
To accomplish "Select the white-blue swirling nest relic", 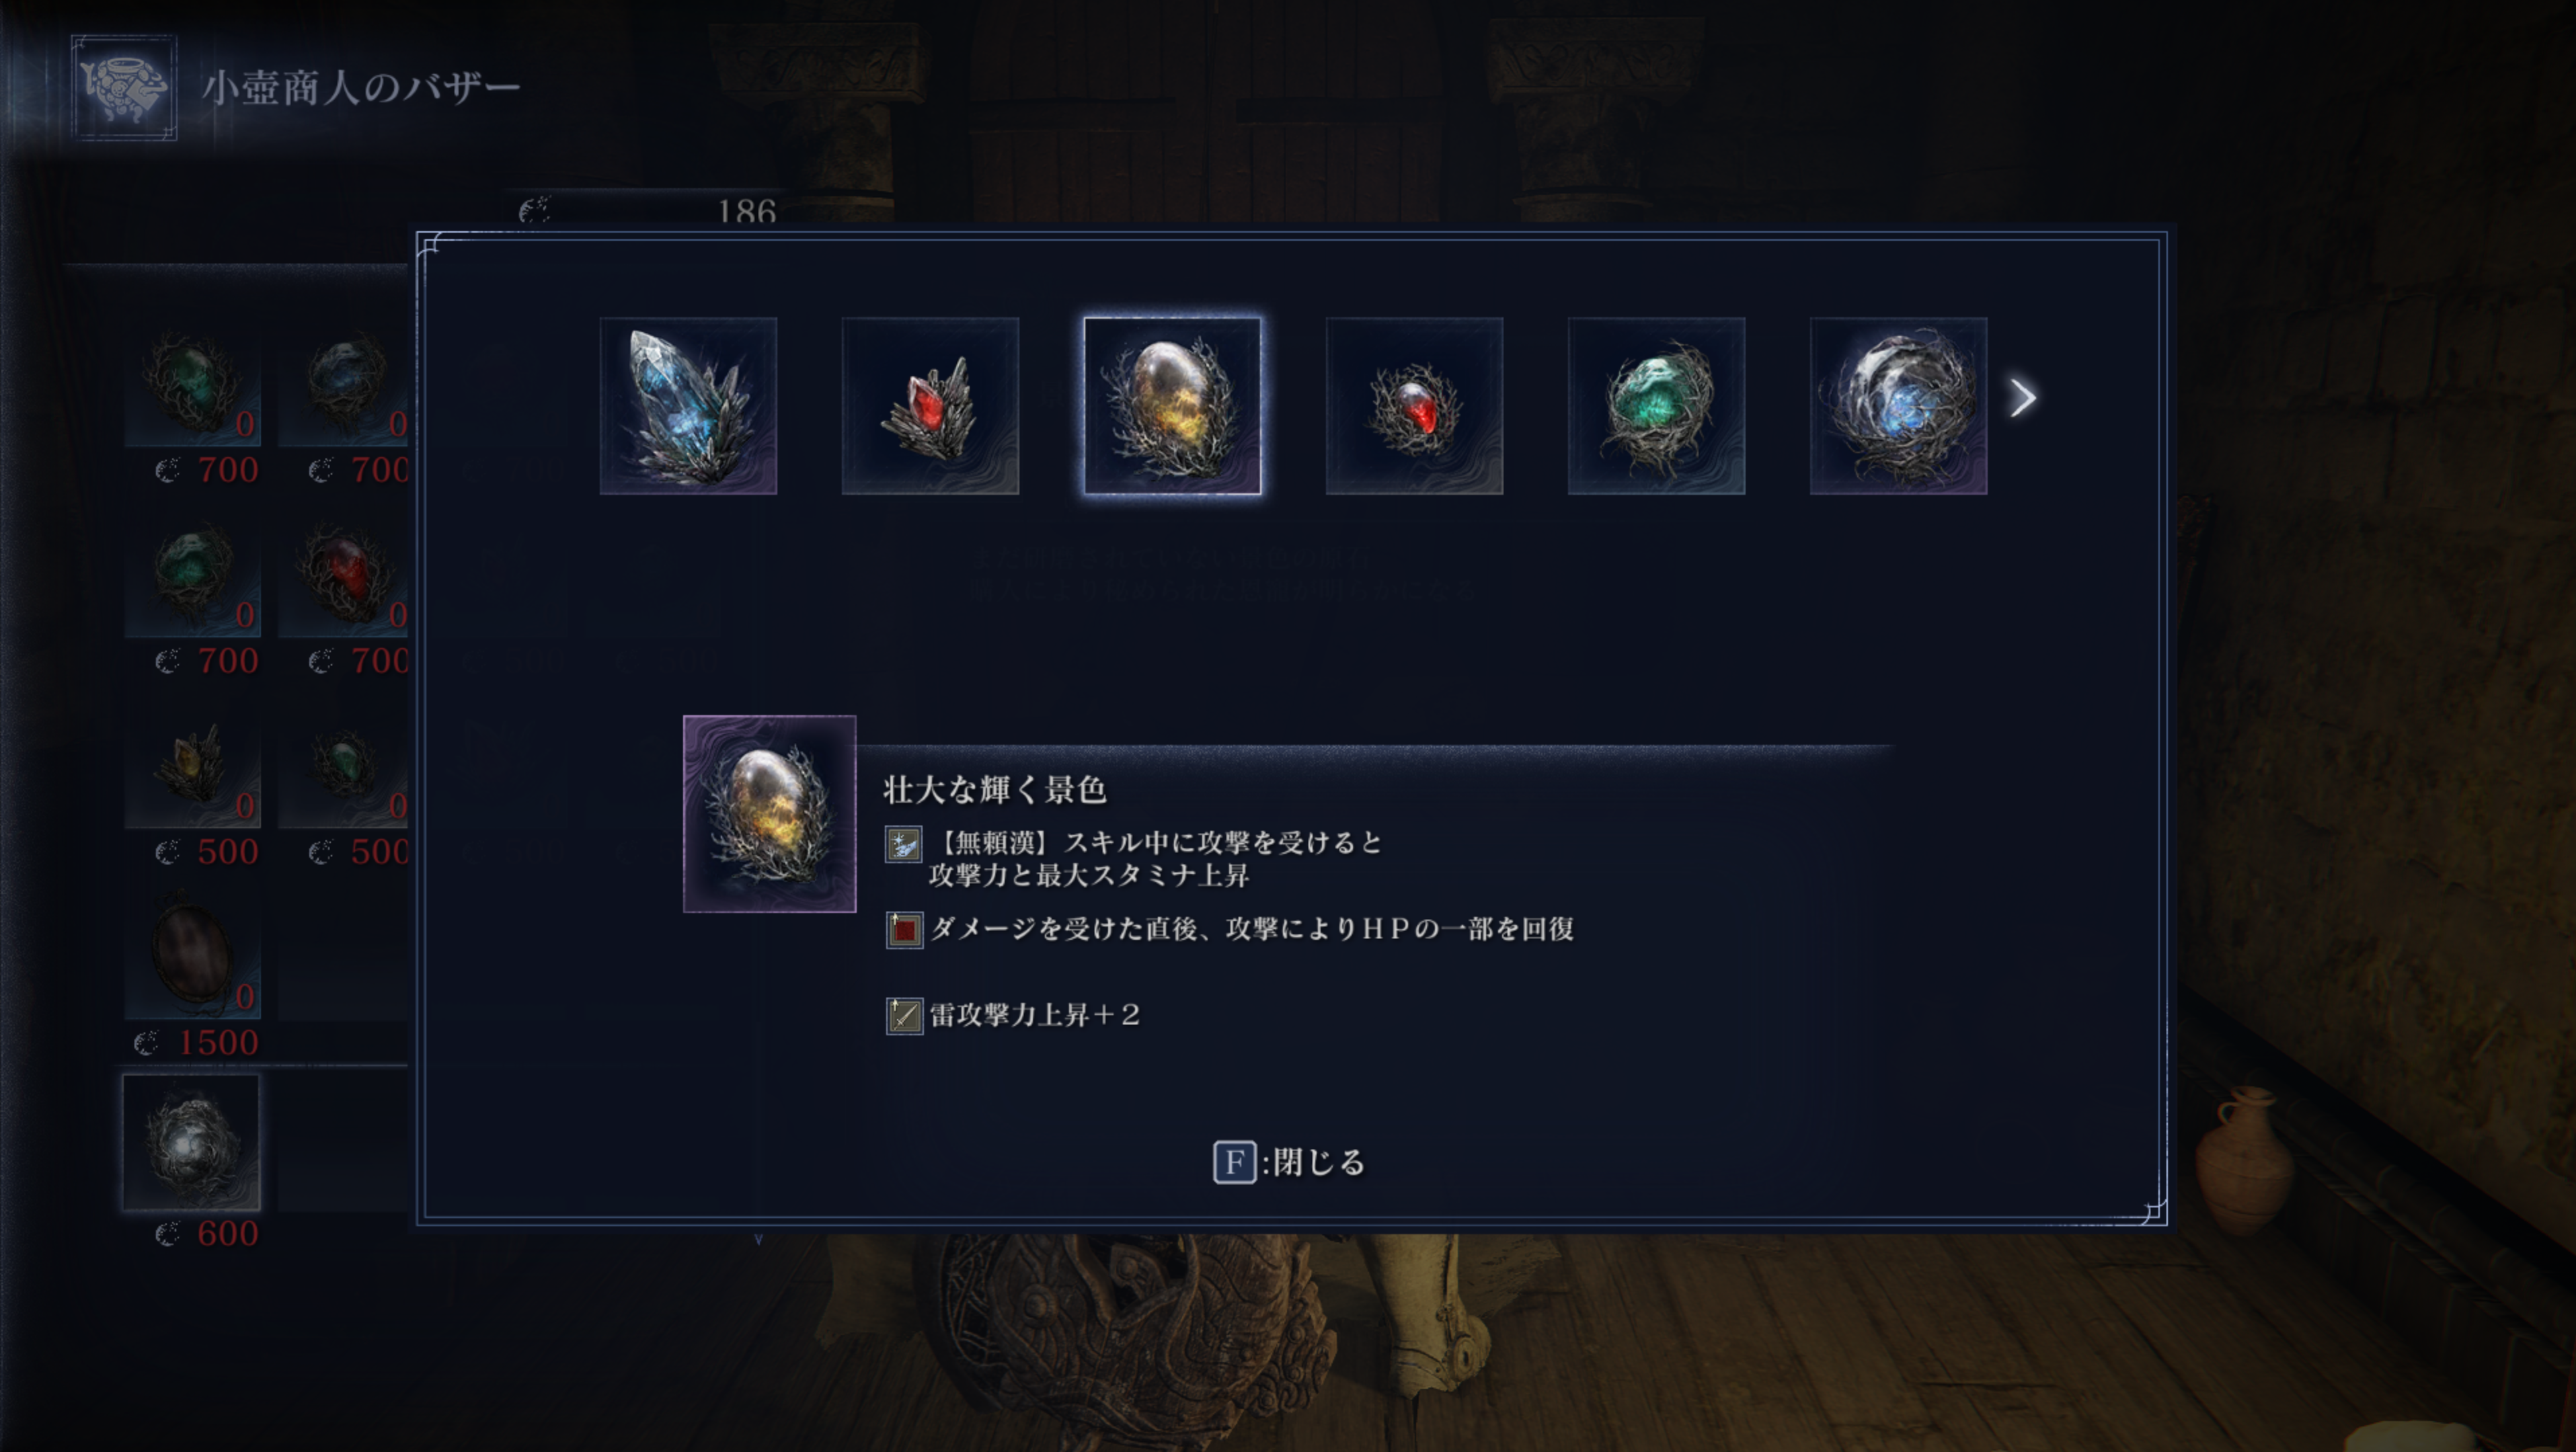I will point(1898,406).
